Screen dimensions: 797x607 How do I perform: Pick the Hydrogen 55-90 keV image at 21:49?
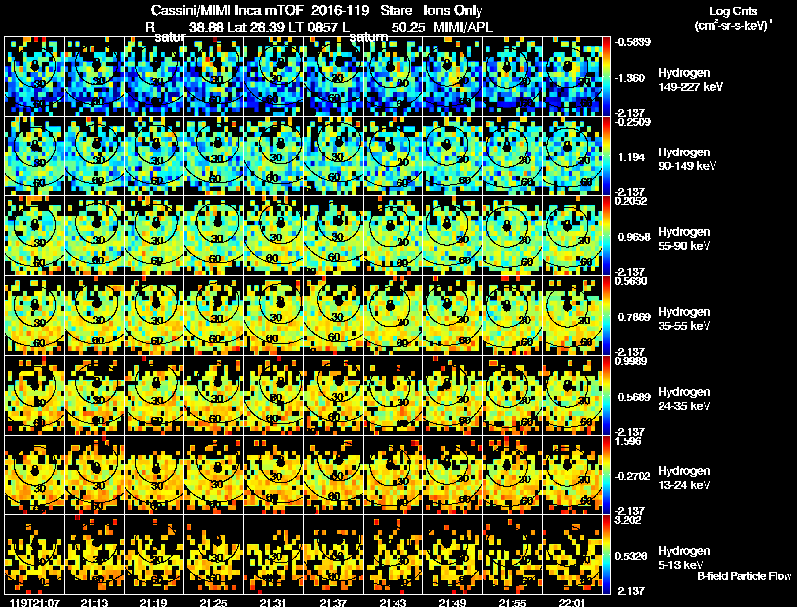pos(453,235)
